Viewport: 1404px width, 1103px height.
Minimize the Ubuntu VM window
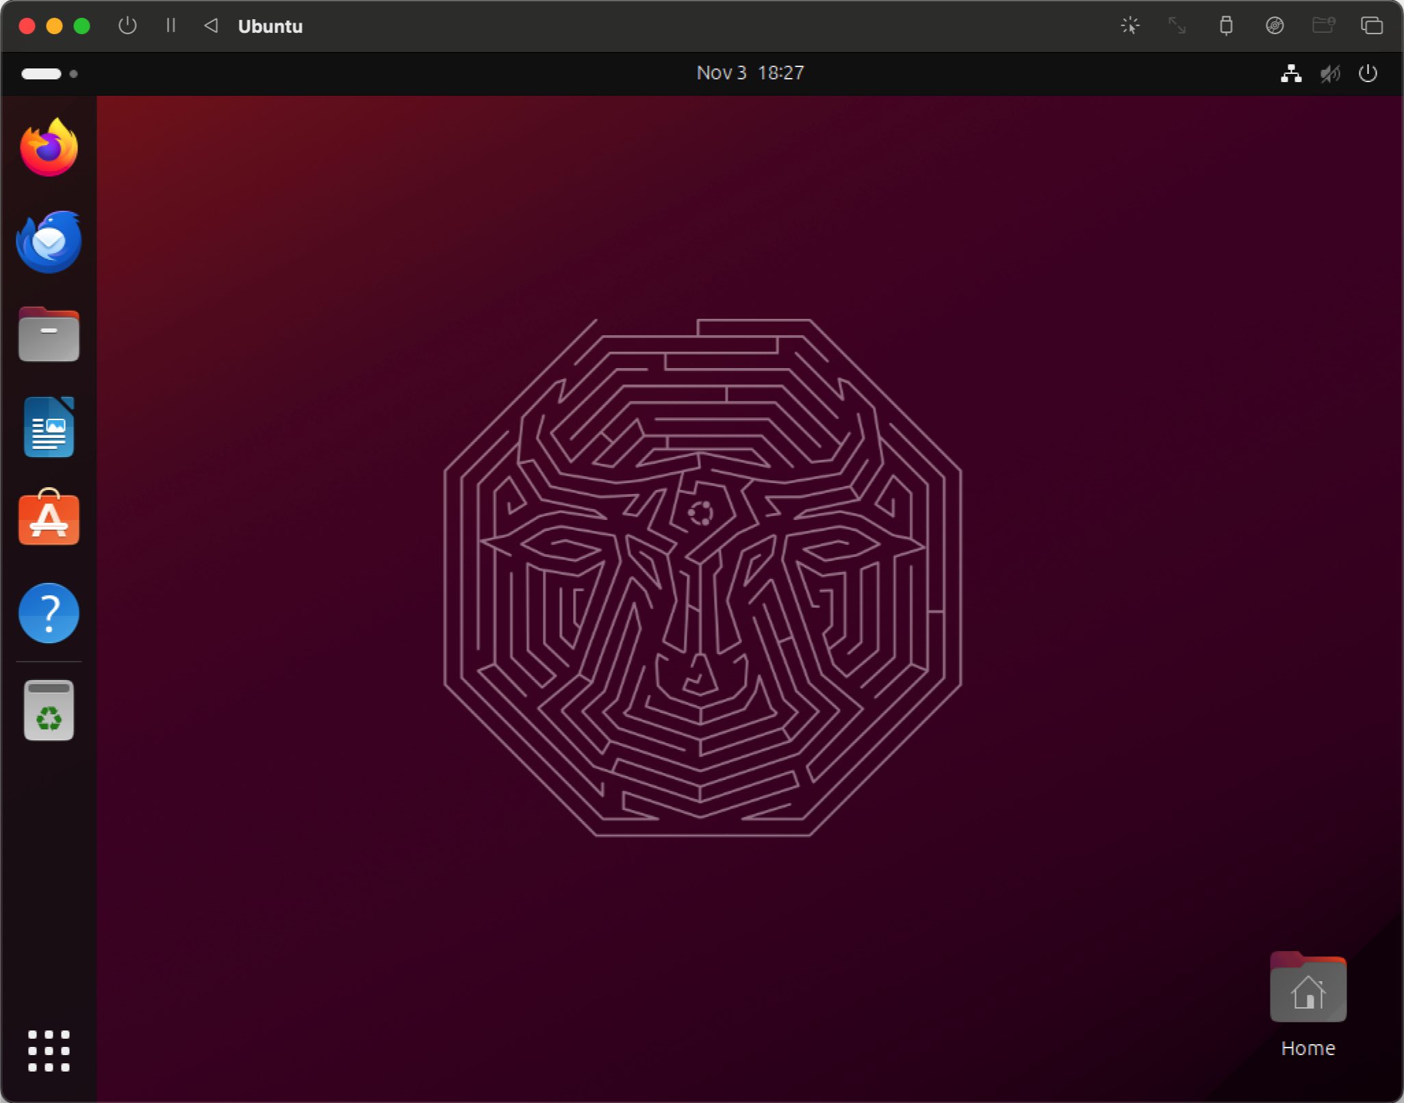pos(54,26)
